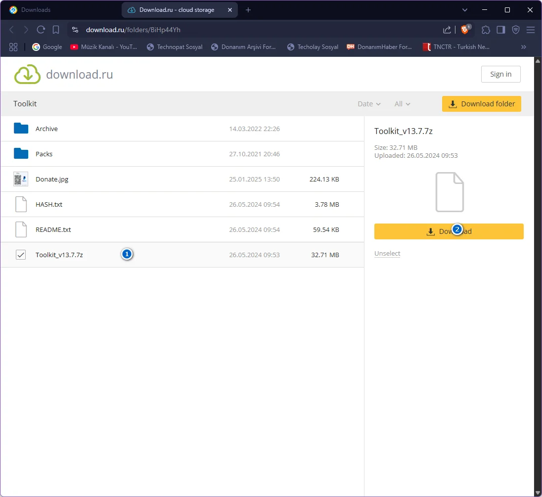Click the Unselect link
This screenshot has width=542, height=497.
[387, 253]
